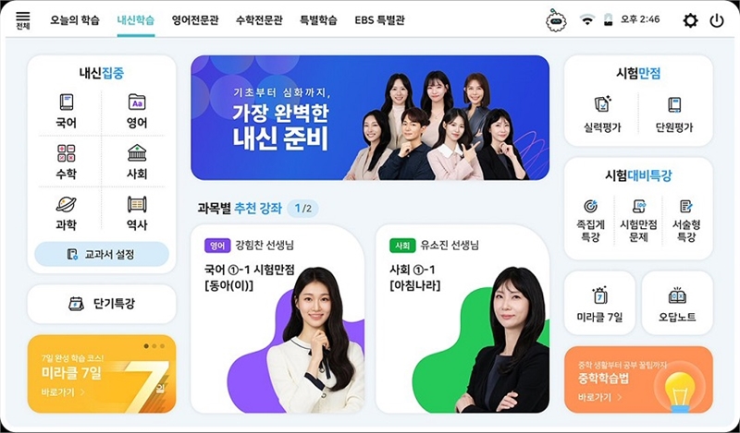Click the 교과서 설정 button
The image size is (740, 433).
[x=102, y=255]
